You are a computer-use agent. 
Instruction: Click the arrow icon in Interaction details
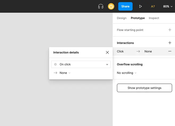coord(55,73)
